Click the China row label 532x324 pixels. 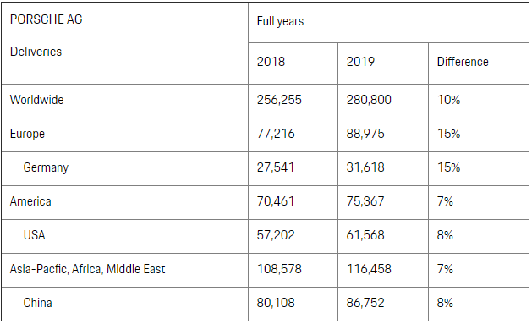38,303
